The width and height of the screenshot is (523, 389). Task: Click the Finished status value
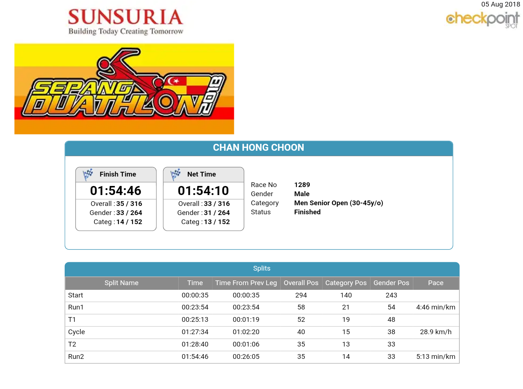point(307,212)
